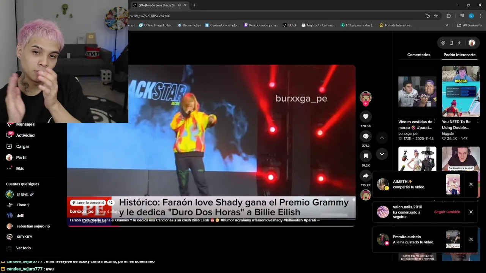Screen dimensions: 486x273
Task: Go to the next video with the down chevron
Action: click(382, 154)
